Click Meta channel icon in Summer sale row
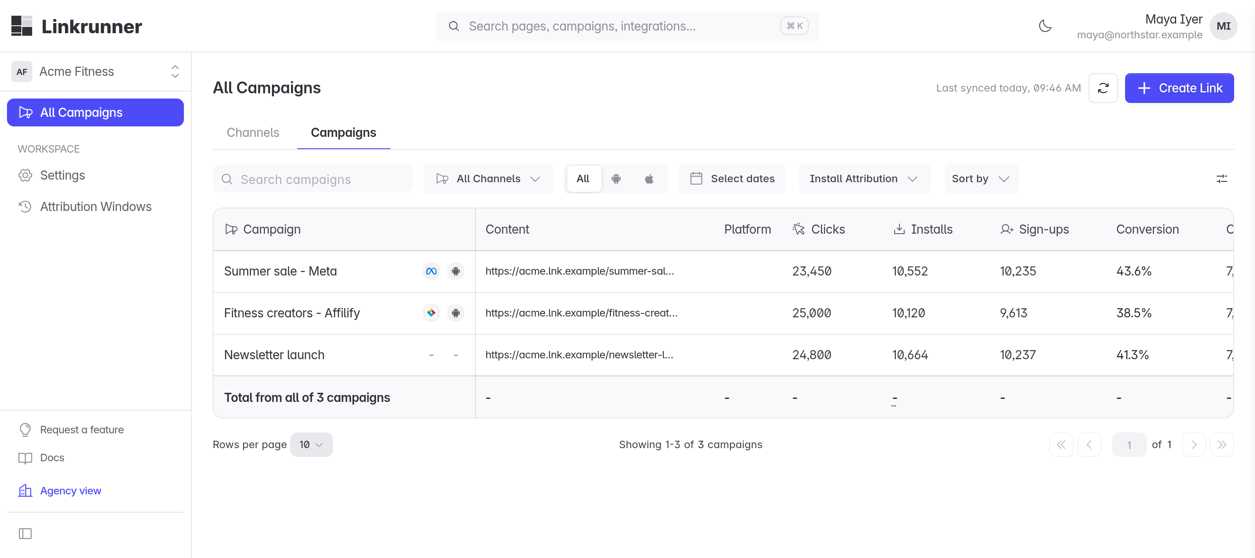This screenshot has width=1255, height=558. point(431,271)
